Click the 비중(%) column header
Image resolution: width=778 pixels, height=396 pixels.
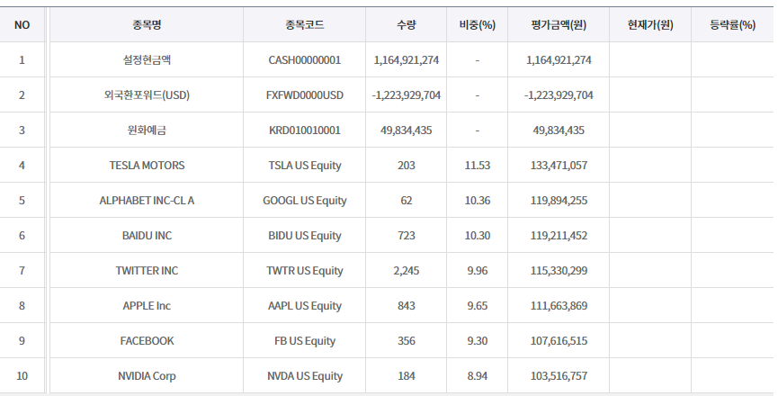(x=478, y=25)
